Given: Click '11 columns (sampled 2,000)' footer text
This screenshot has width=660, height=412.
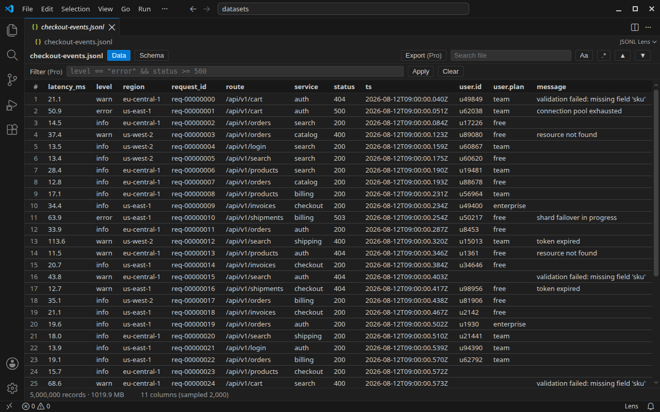Looking at the screenshot, I should click(185, 395).
